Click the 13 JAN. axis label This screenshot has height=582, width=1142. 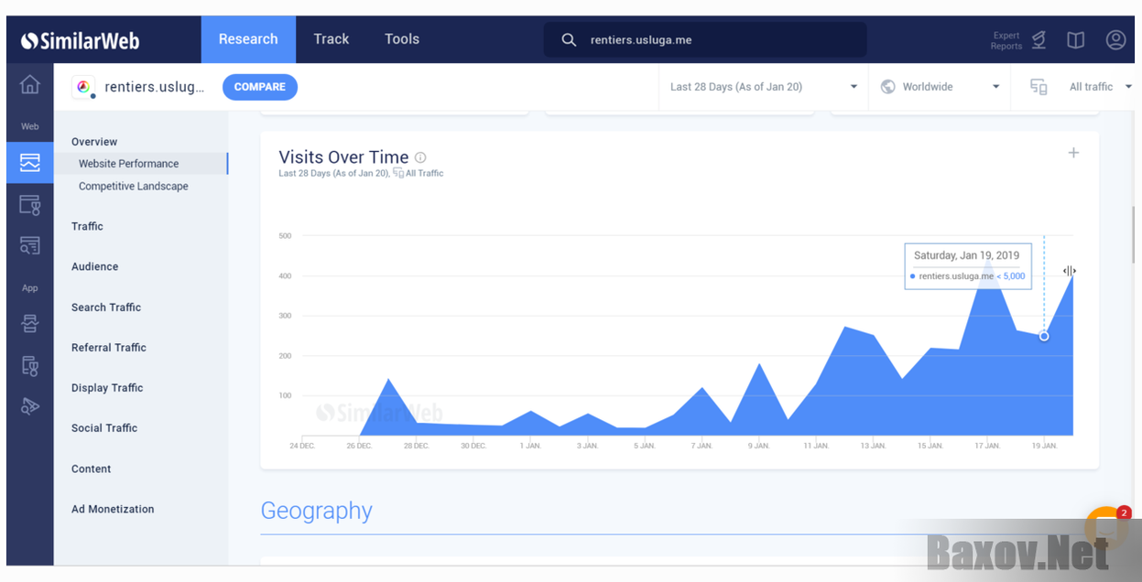coord(873,446)
